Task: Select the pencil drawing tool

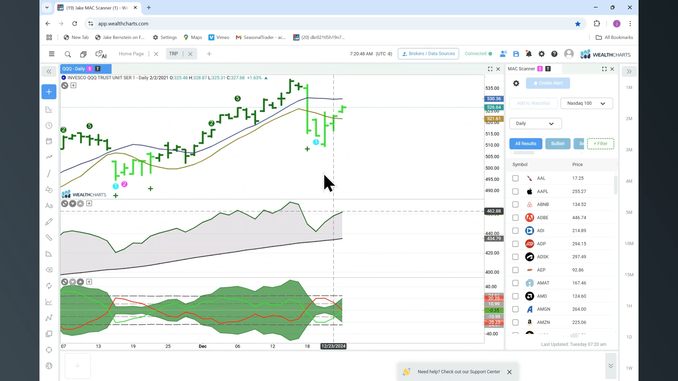Action: 49,222
